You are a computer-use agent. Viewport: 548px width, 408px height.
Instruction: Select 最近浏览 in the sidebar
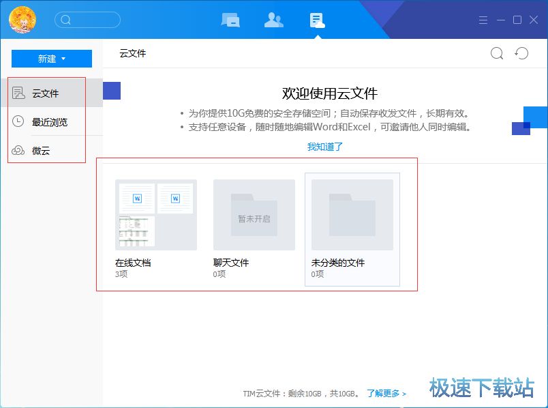(x=52, y=121)
